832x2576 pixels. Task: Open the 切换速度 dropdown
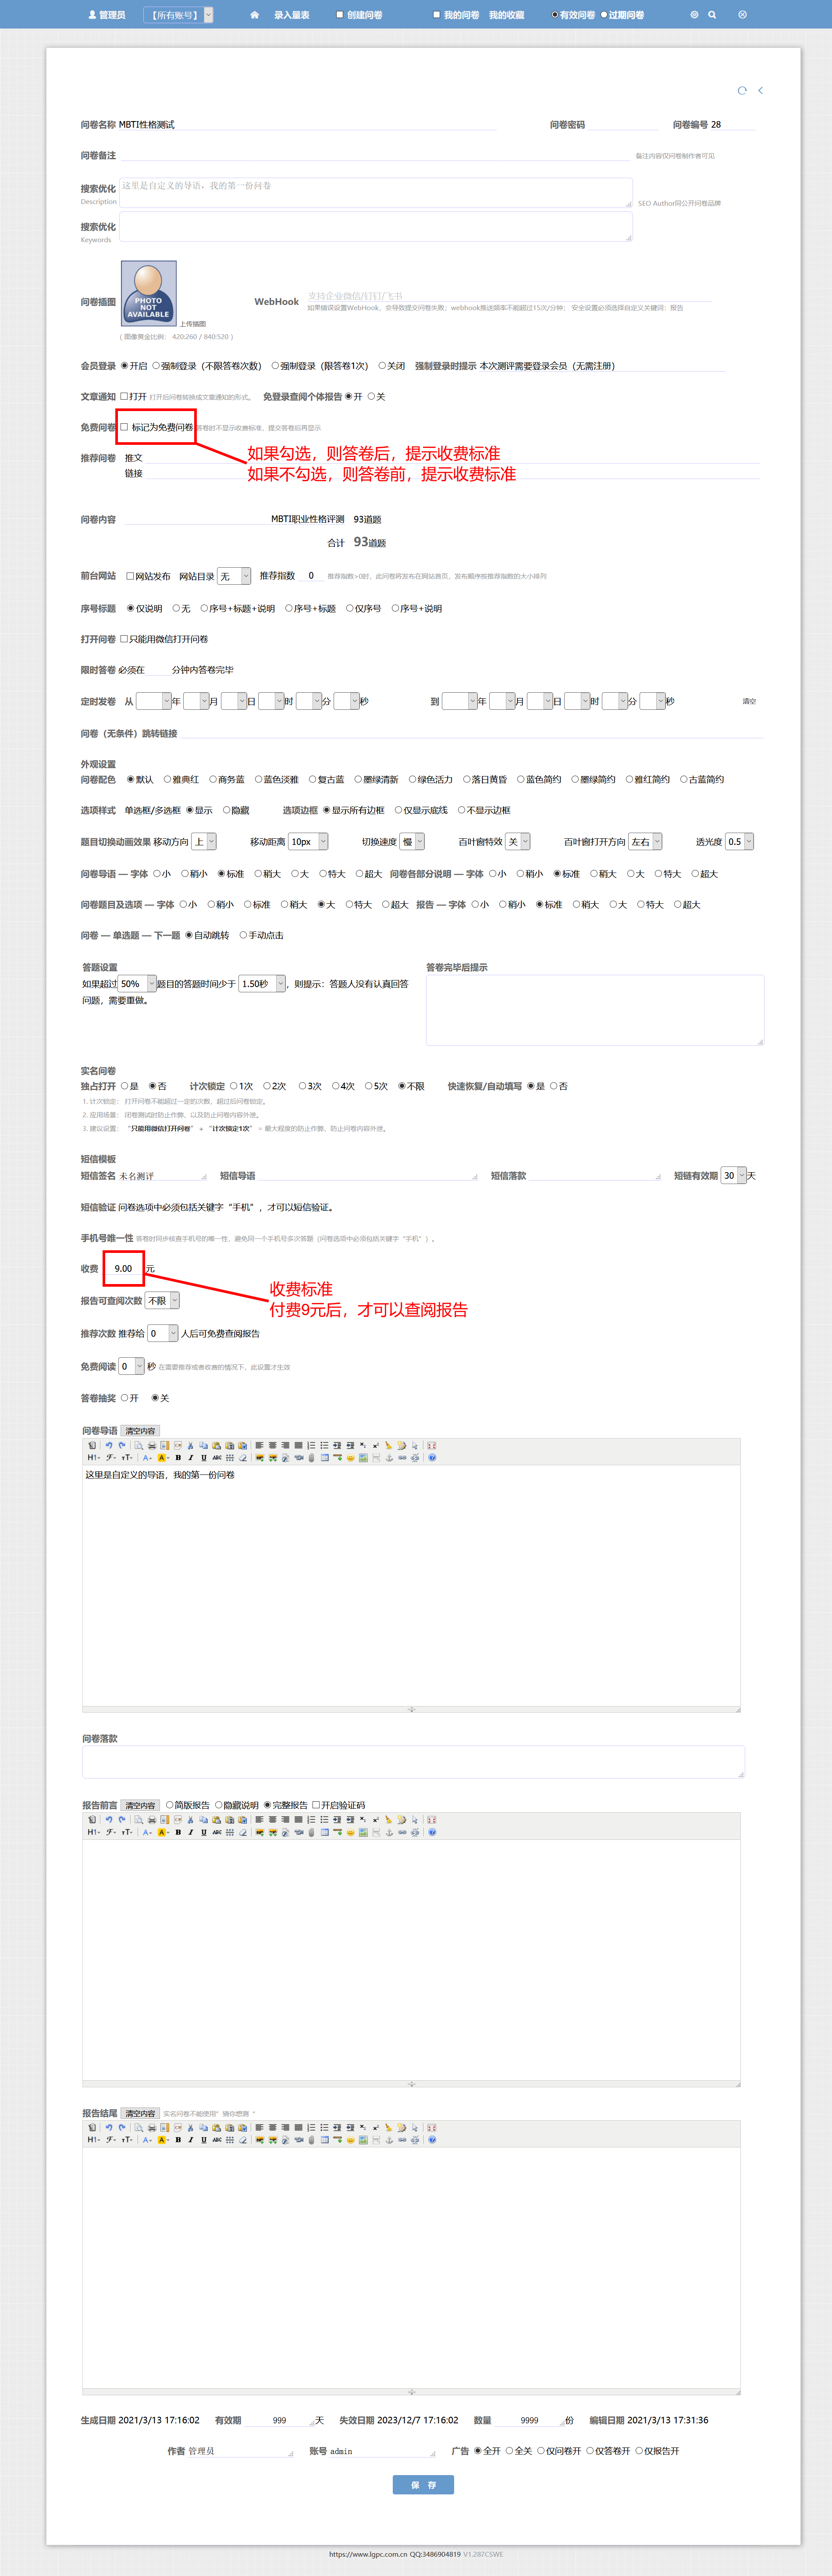[x=412, y=842]
